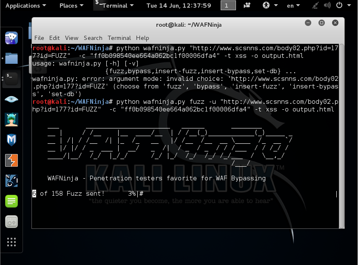This screenshot has width=358, height=265.
Task: Open the power system menu
Action: [x=339, y=5]
